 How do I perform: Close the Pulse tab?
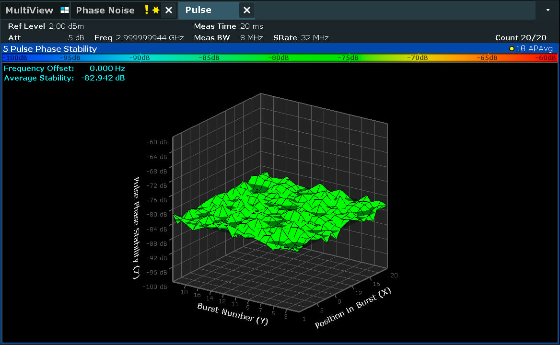coord(246,10)
